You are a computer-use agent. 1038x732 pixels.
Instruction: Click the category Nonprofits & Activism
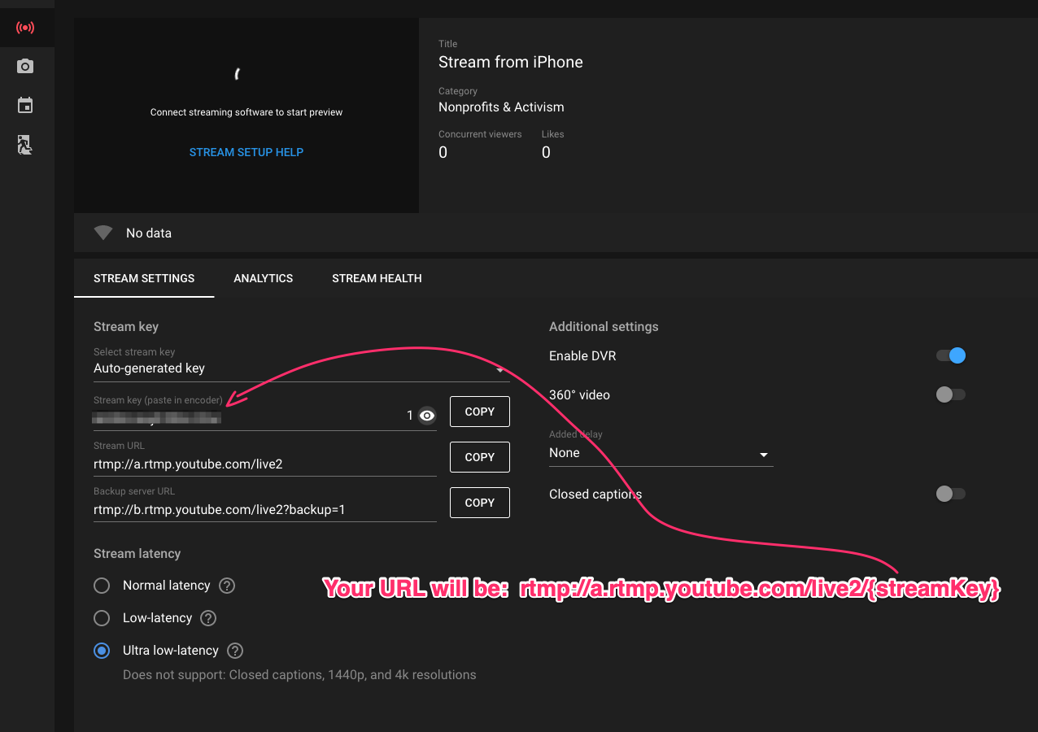click(501, 107)
